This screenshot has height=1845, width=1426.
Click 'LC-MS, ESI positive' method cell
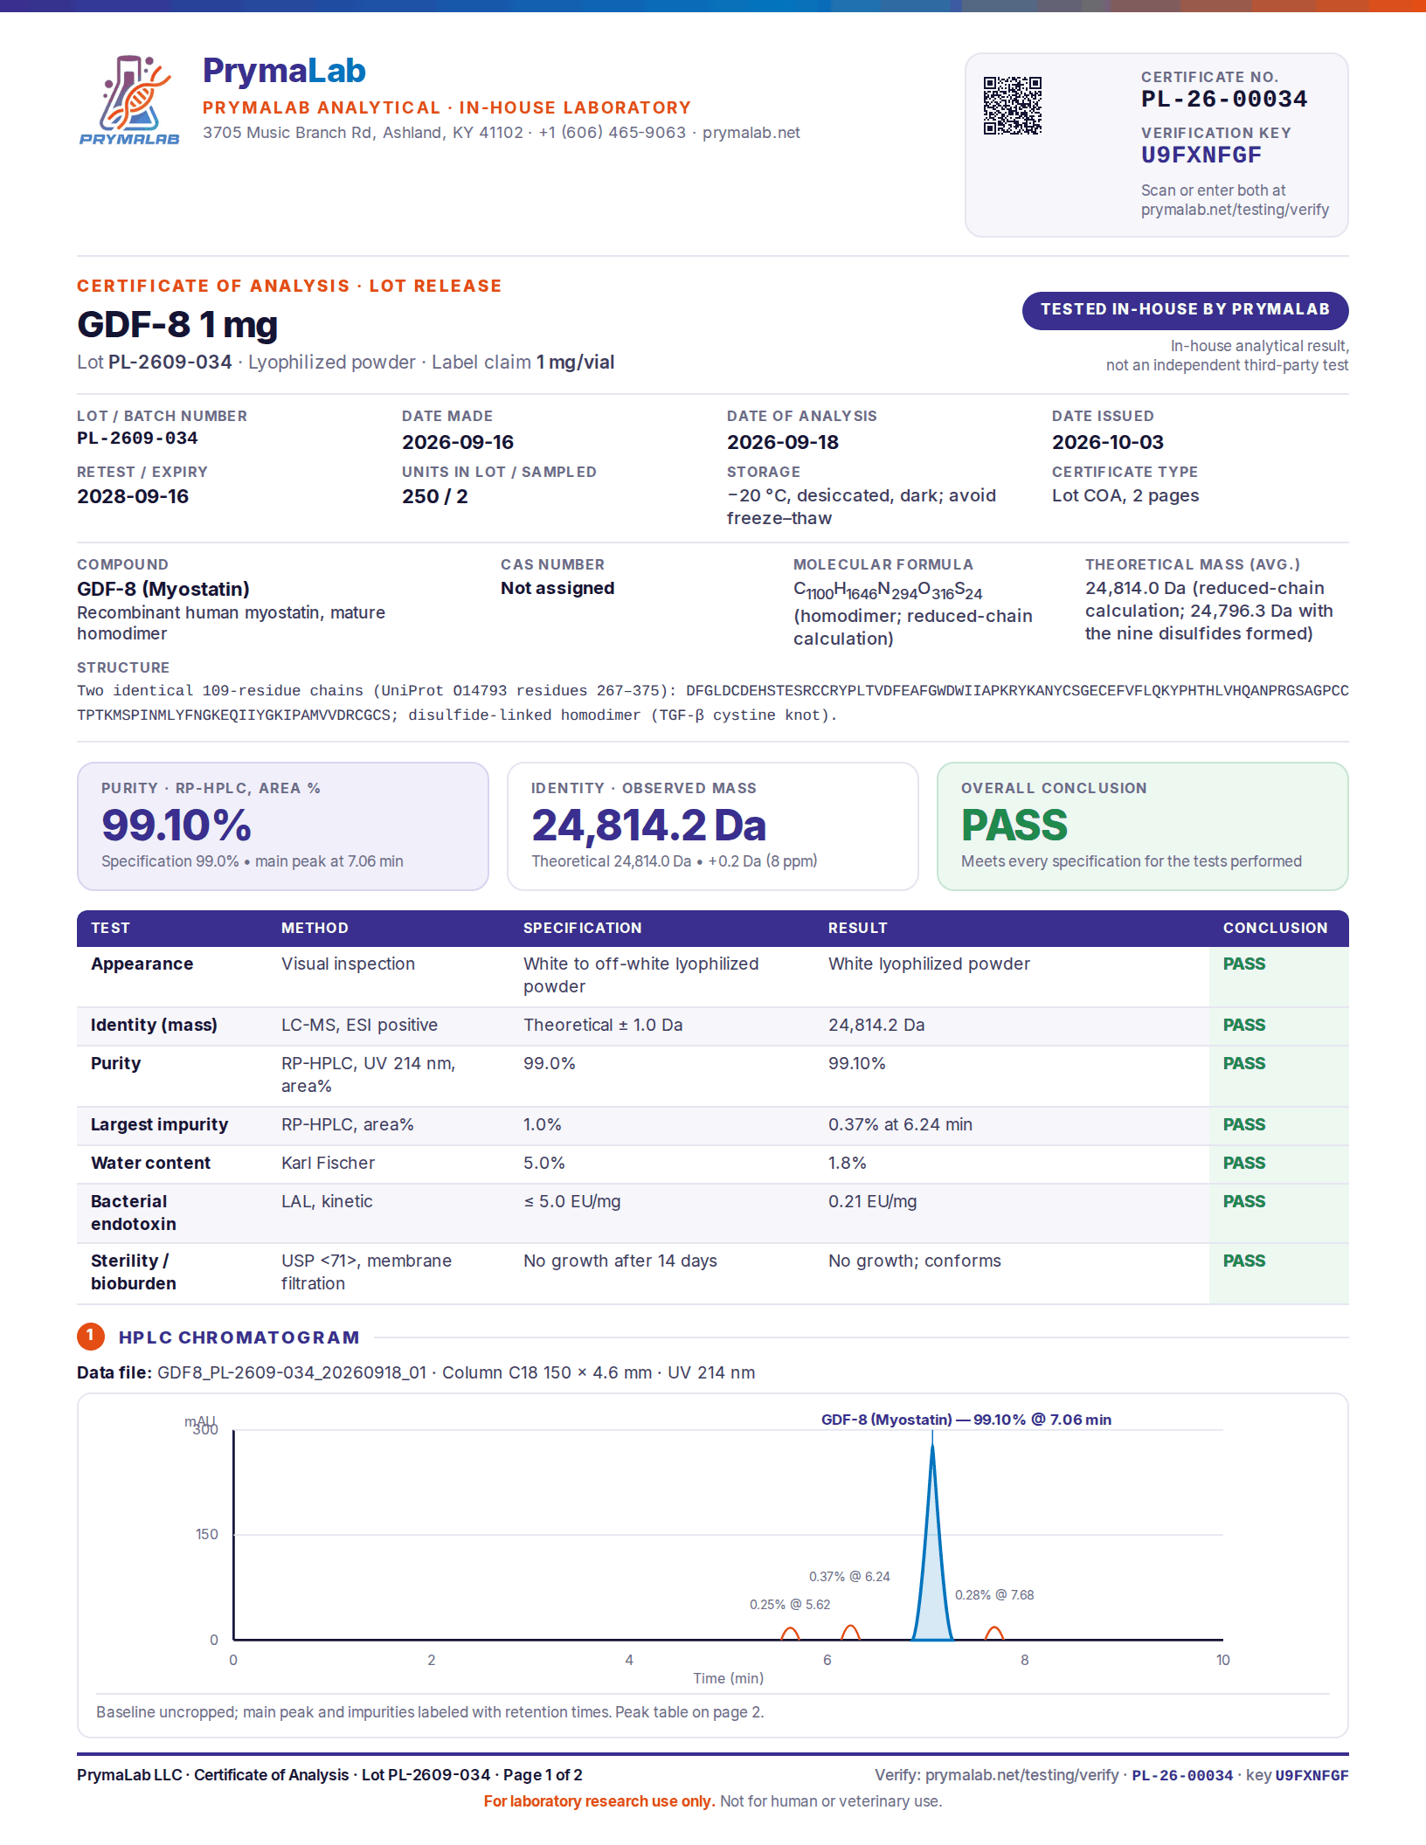pos(359,1025)
